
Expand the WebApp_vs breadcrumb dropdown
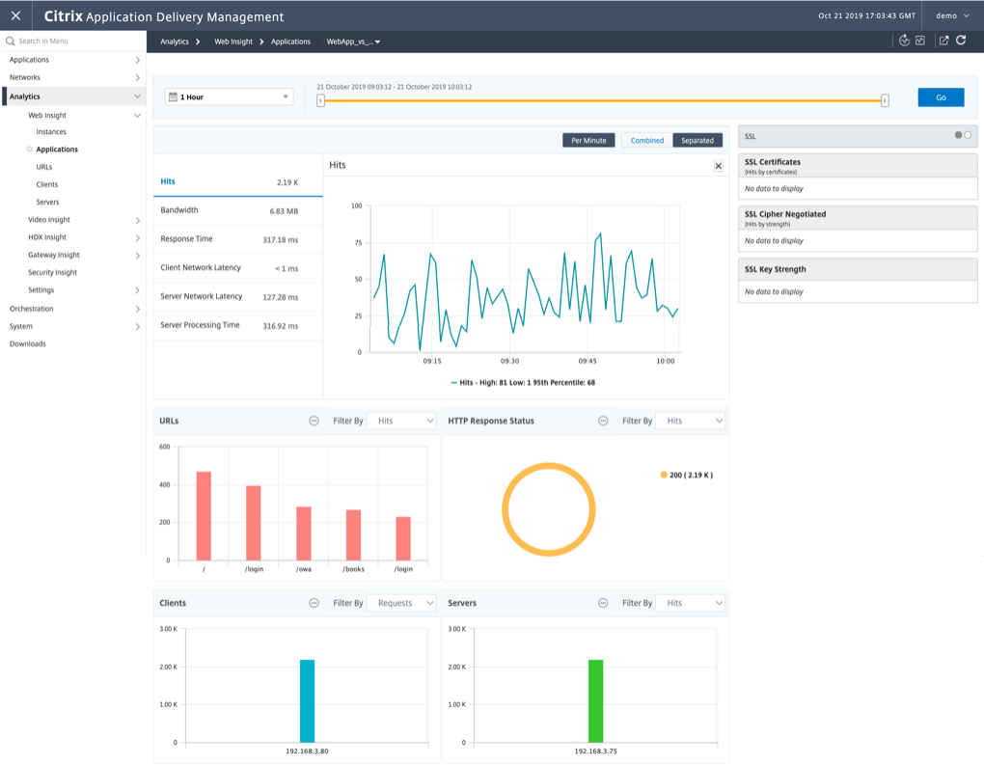pos(353,42)
